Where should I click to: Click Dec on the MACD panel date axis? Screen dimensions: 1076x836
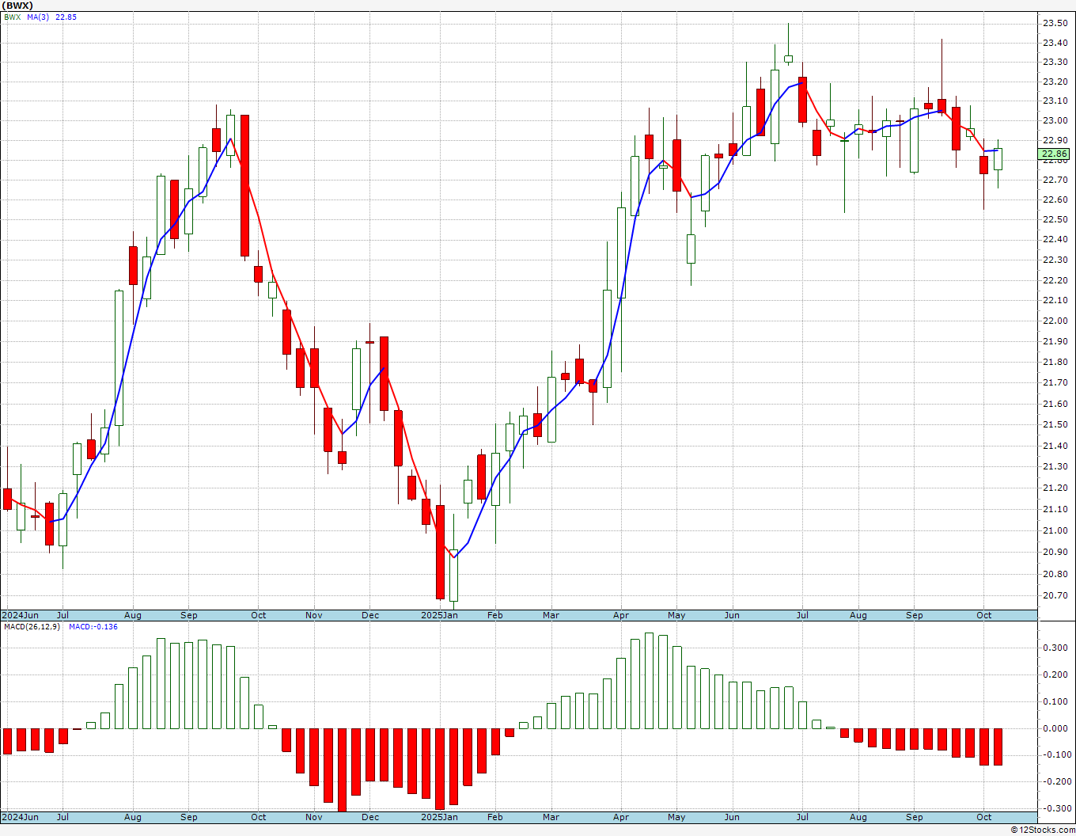tap(370, 817)
